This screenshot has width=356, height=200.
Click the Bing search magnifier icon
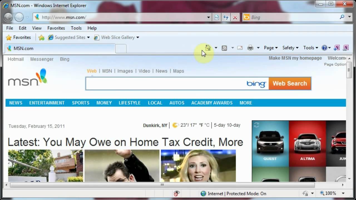[x=342, y=17]
